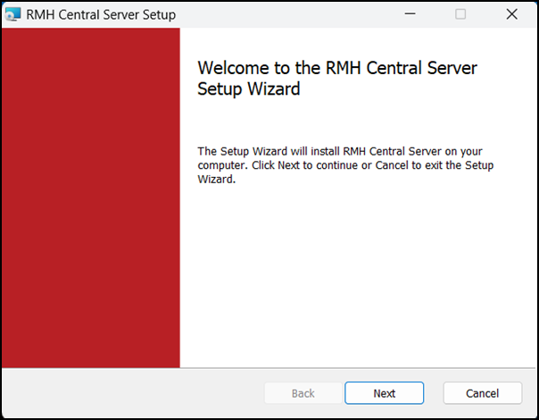The height and width of the screenshot is (420, 539).
Task: Cancel the RMH Central Server setup
Action: coord(482,393)
